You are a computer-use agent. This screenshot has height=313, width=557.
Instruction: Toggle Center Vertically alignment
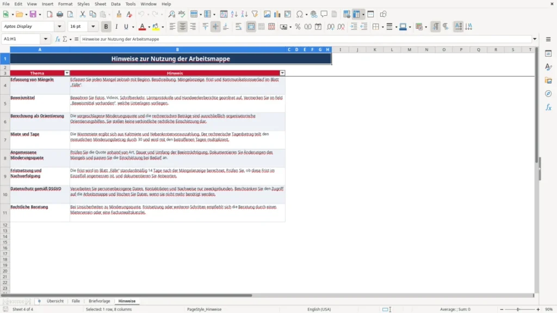(215, 27)
